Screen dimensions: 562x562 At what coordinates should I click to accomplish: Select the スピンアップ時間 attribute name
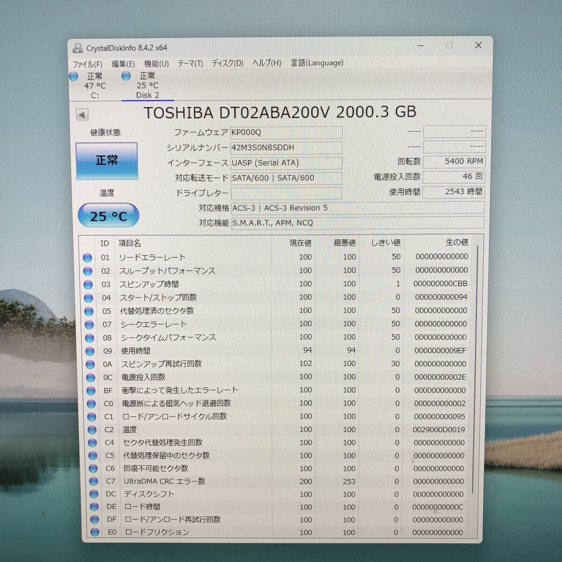149,284
